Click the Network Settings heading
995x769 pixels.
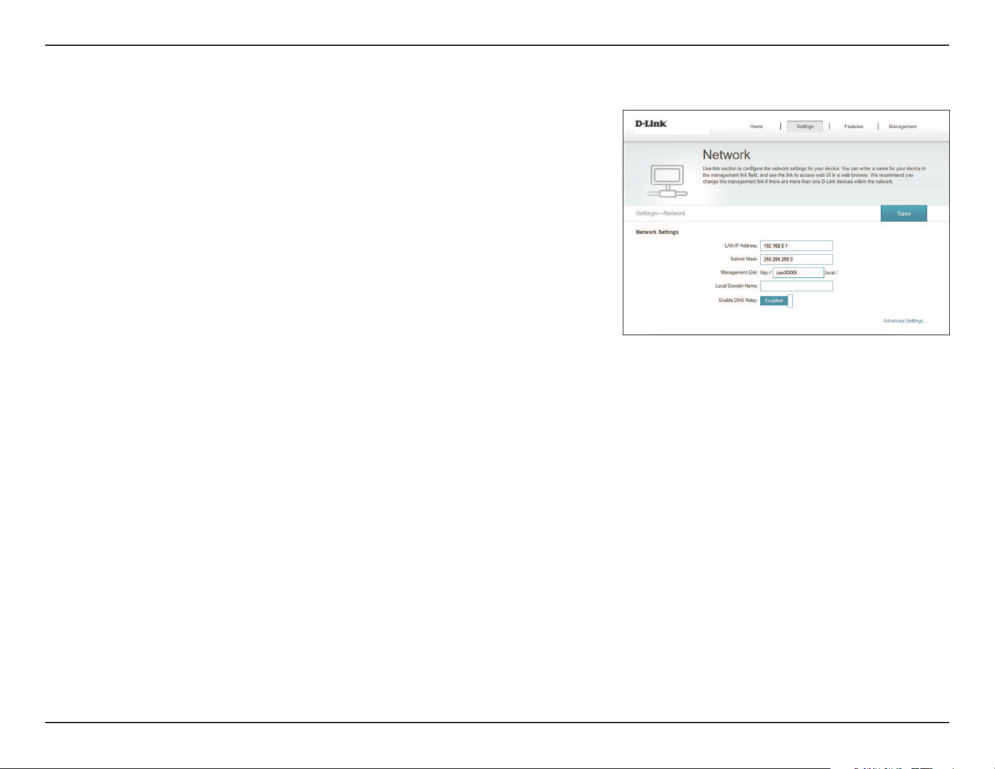[657, 232]
